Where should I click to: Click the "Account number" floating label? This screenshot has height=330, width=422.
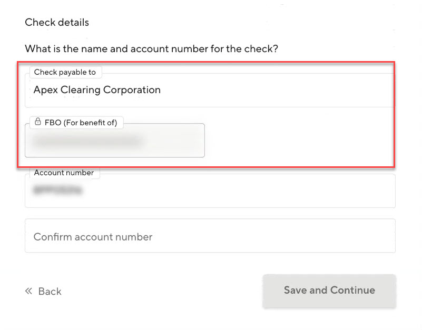(x=64, y=173)
